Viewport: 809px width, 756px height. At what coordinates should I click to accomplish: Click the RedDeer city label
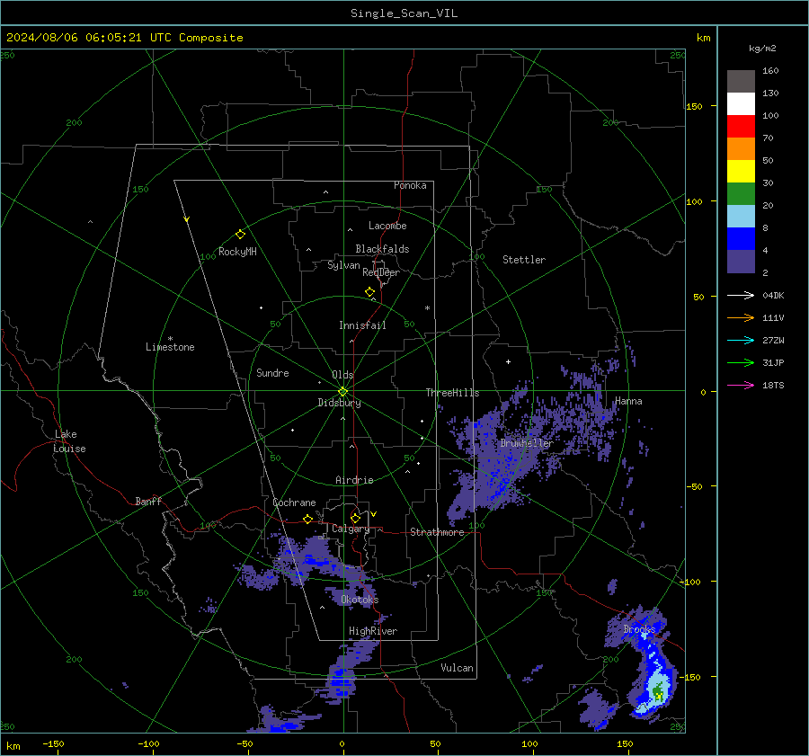(381, 272)
